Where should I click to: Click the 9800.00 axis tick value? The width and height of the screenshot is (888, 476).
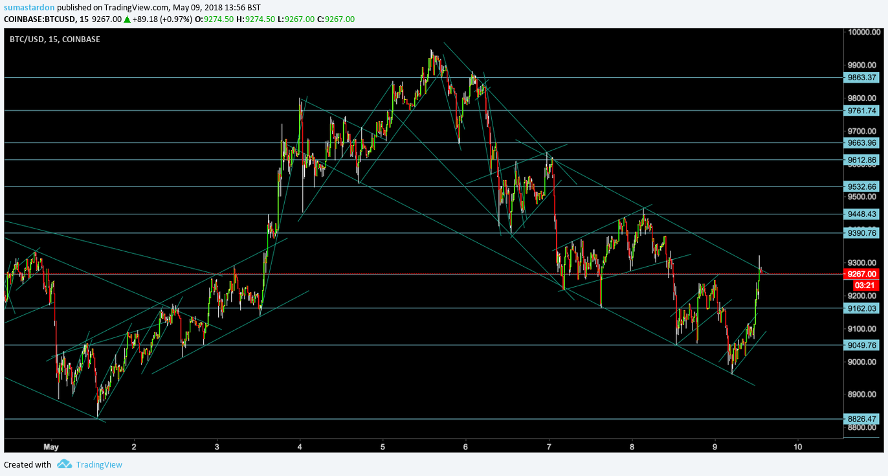[x=862, y=98]
